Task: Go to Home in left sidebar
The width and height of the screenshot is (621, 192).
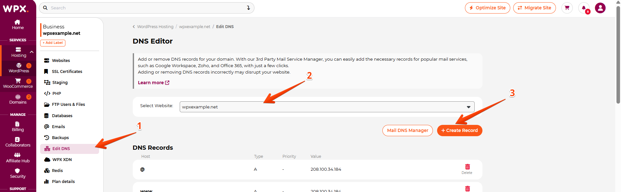Action: (x=18, y=24)
